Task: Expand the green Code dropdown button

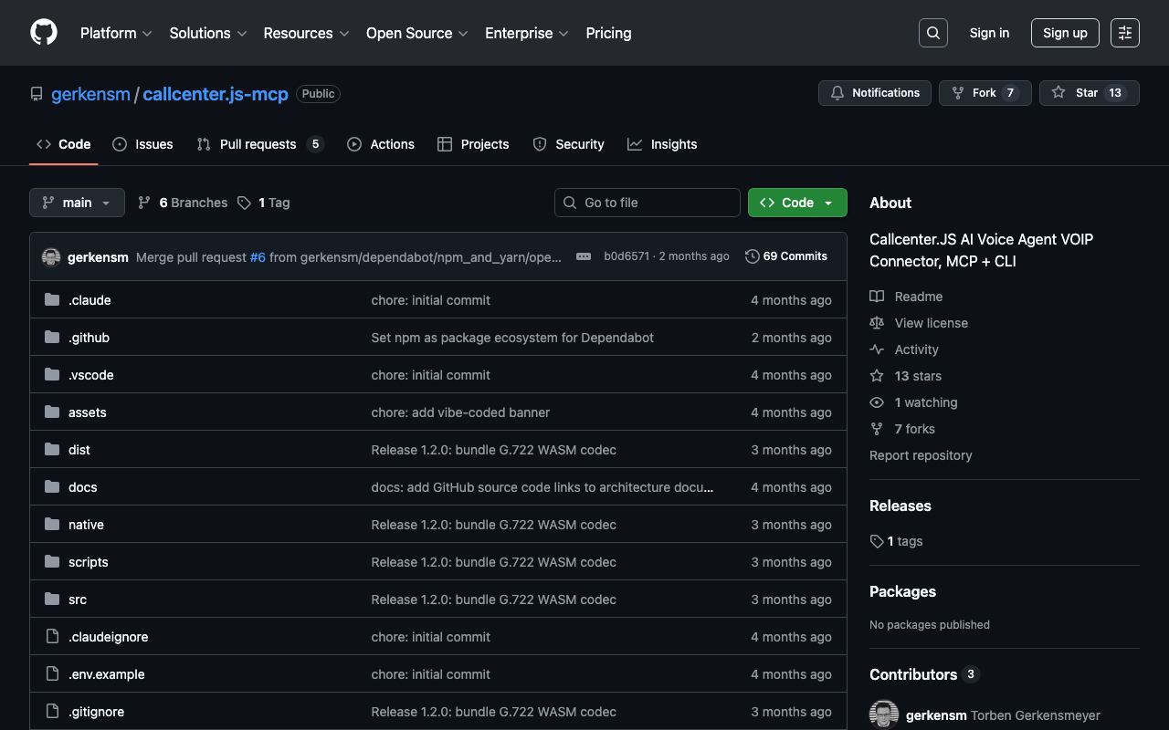Action: [797, 203]
